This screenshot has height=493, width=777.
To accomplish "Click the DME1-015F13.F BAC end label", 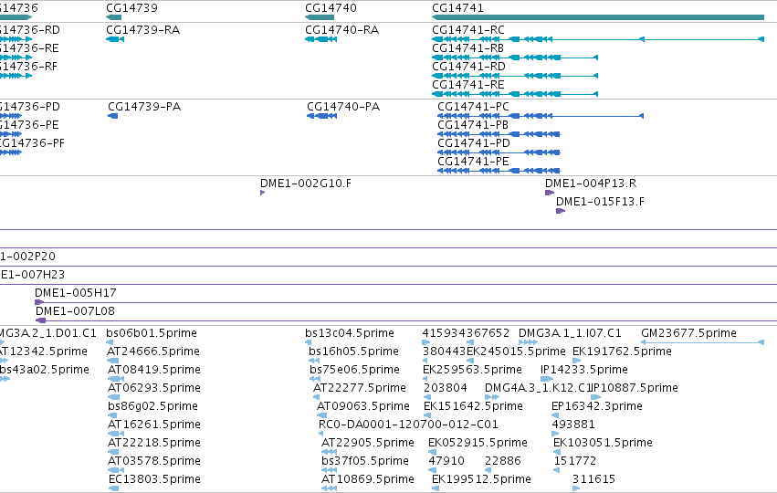I will pyautogui.click(x=600, y=202).
